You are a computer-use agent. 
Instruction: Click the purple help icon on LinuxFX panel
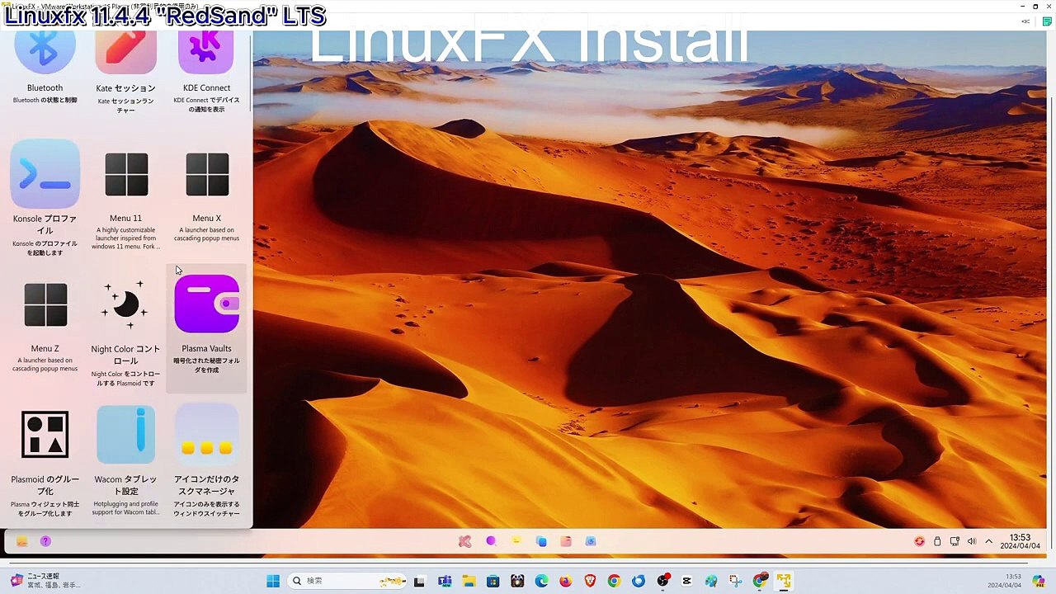(x=45, y=541)
